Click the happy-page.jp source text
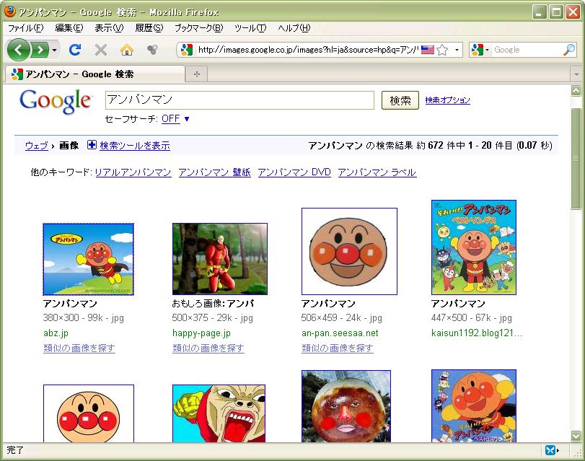 (x=201, y=333)
